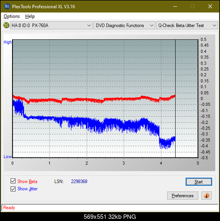Image resolution: width=220 pixels, height=221 pixels.
Task: Click the red Show Beta label
Action: (27, 182)
